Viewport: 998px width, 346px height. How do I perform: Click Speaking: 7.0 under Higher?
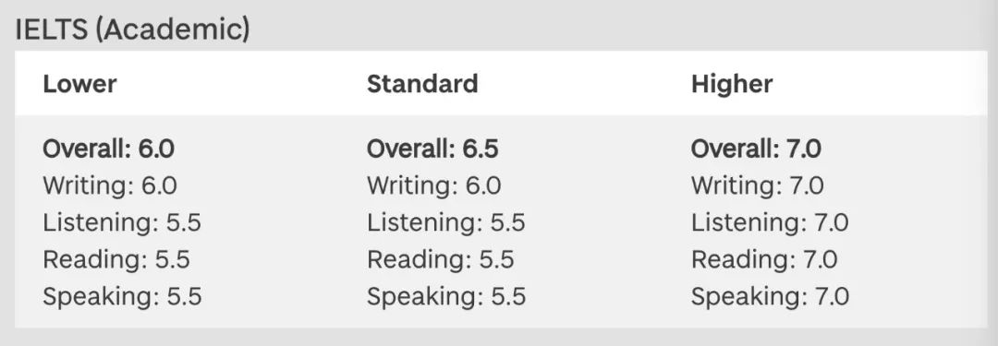click(770, 296)
